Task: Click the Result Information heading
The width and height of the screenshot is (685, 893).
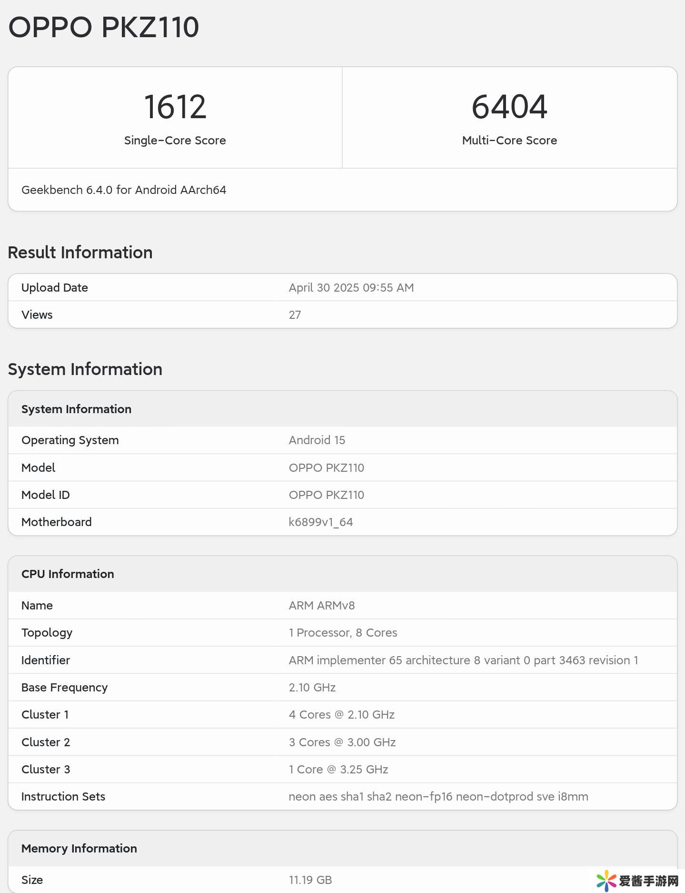Action: 80,253
